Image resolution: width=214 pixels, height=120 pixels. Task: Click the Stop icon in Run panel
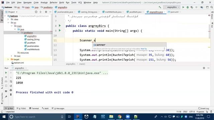coord(6,77)
